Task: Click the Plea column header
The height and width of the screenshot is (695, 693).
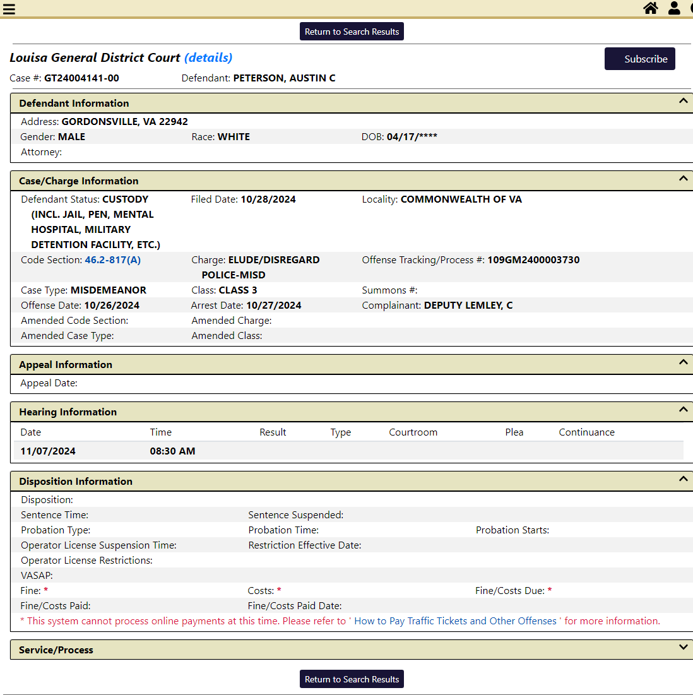Action: (x=514, y=432)
